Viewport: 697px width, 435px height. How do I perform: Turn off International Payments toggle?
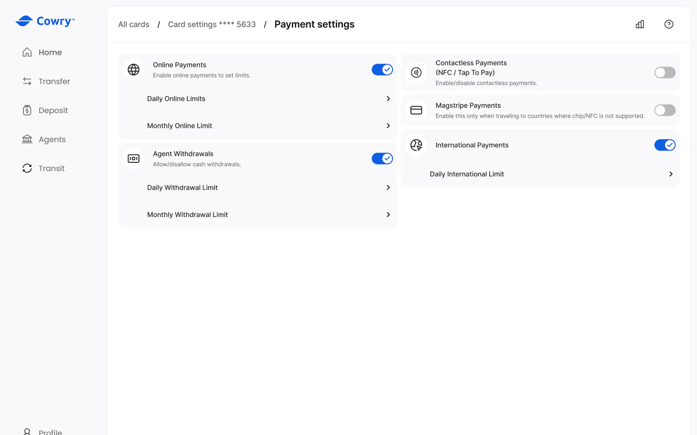click(x=665, y=145)
